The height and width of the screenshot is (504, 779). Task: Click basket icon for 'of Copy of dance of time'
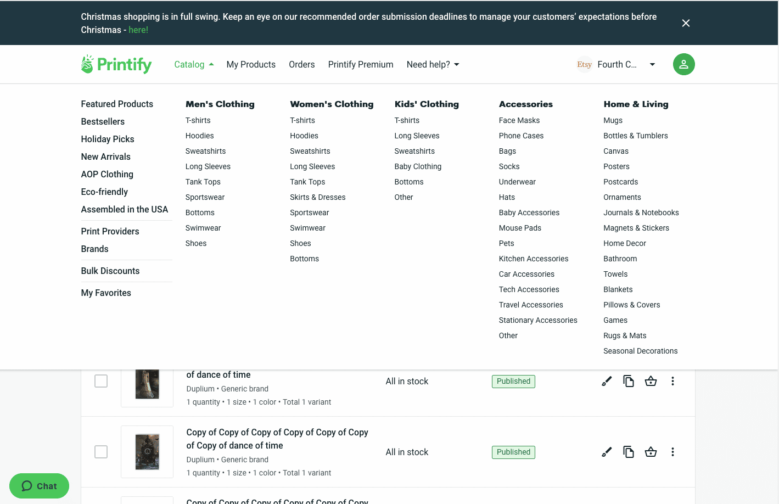tap(651, 452)
